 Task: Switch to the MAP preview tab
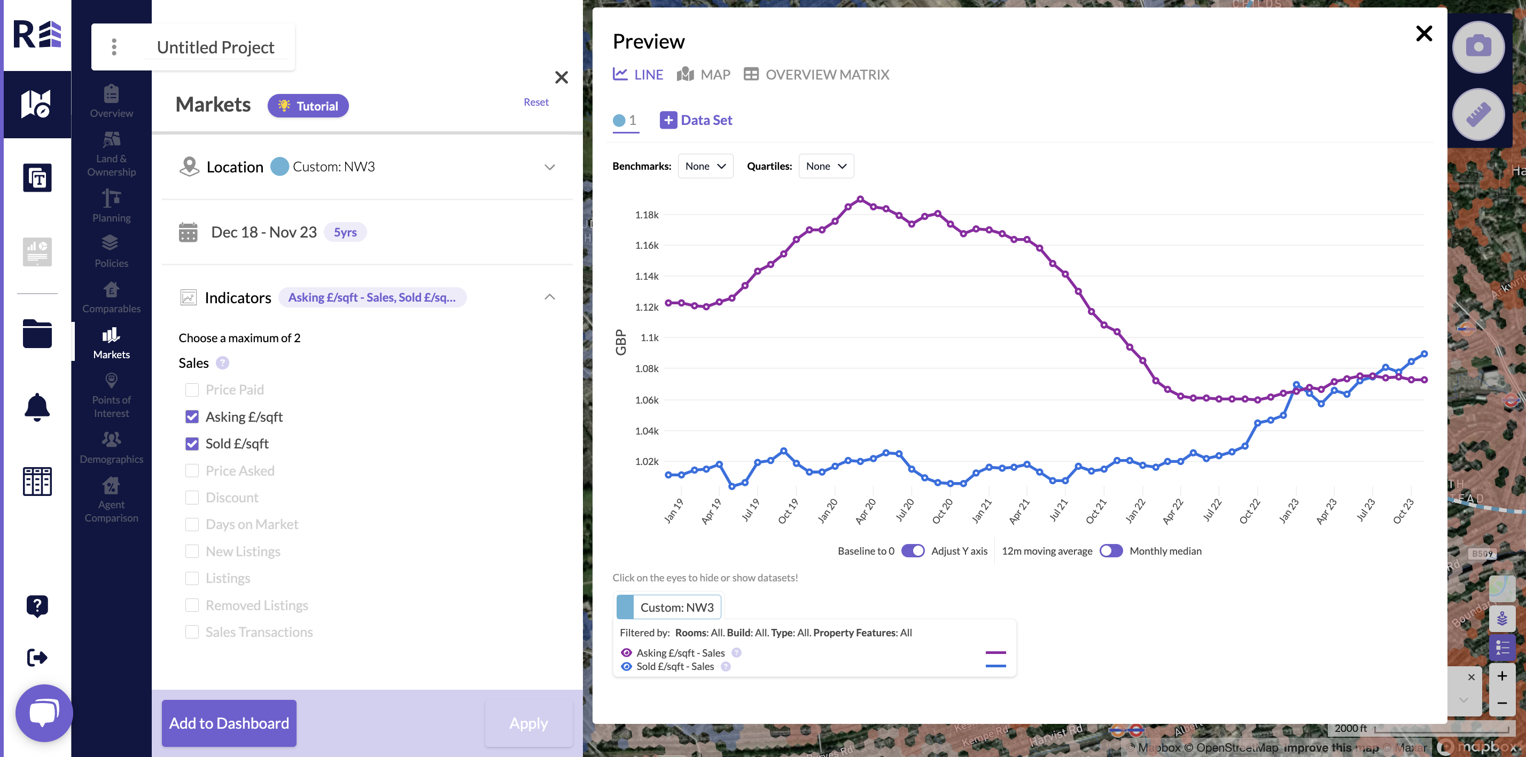coord(704,75)
